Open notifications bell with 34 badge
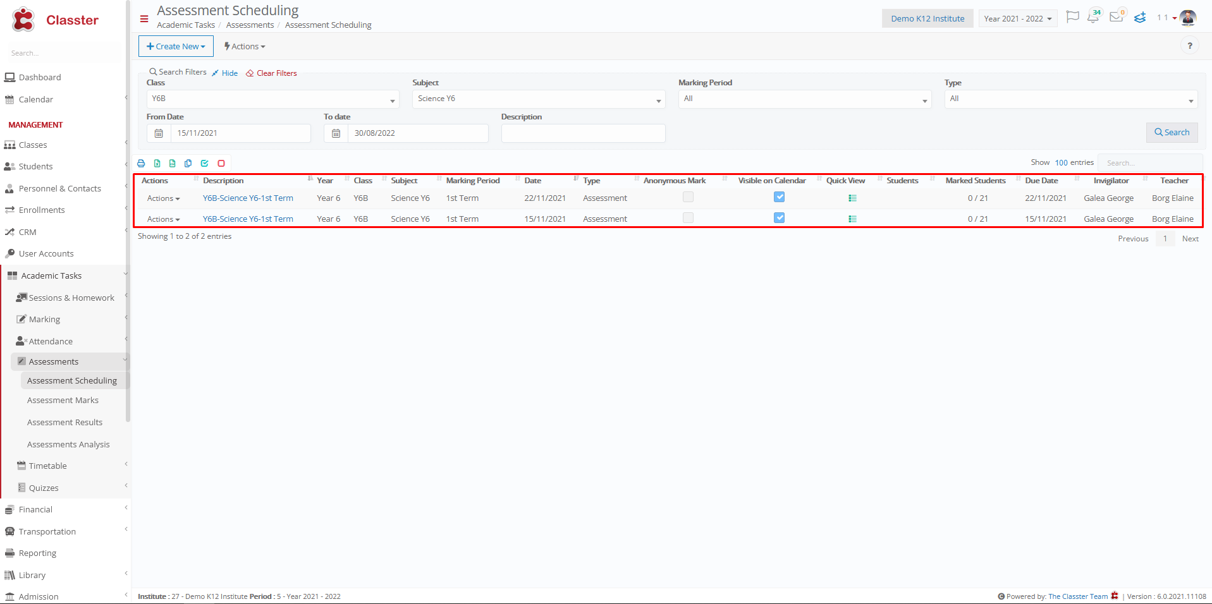This screenshot has width=1212, height=604. [1094, 17]
